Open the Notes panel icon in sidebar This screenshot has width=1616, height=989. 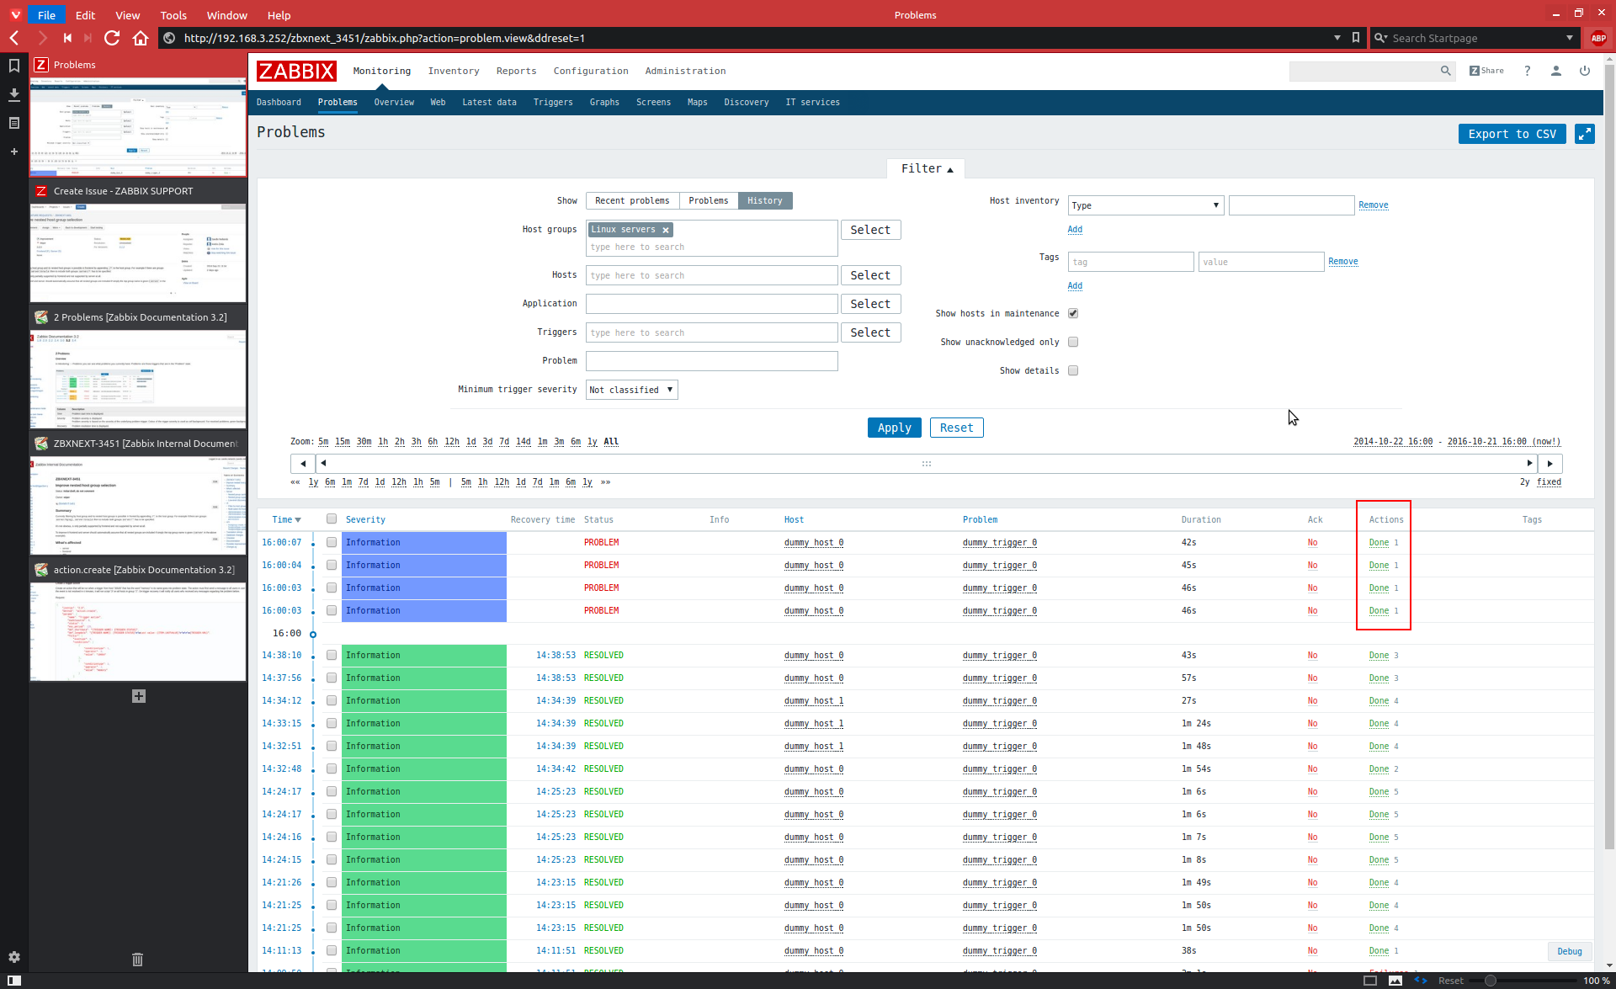(x=14, y=123)
